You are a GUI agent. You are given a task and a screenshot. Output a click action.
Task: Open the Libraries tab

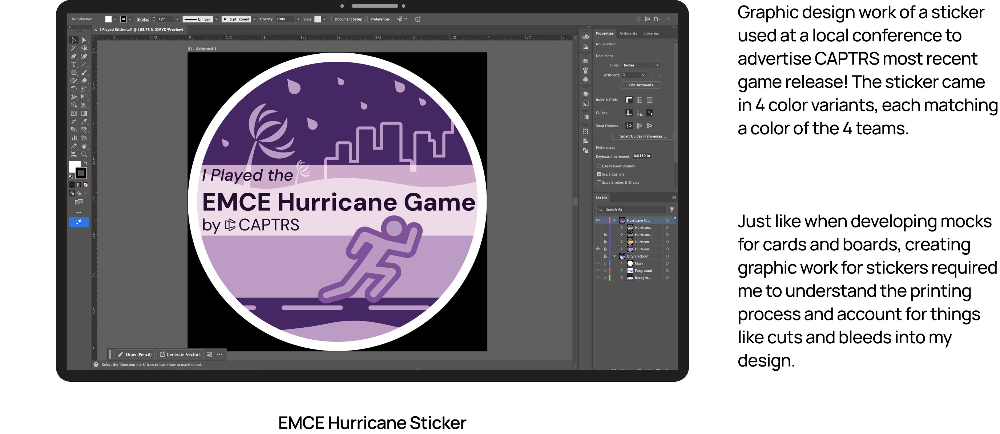(651, 33)
